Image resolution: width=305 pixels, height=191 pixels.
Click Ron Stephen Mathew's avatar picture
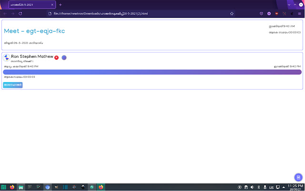click(x=7, y=58)
